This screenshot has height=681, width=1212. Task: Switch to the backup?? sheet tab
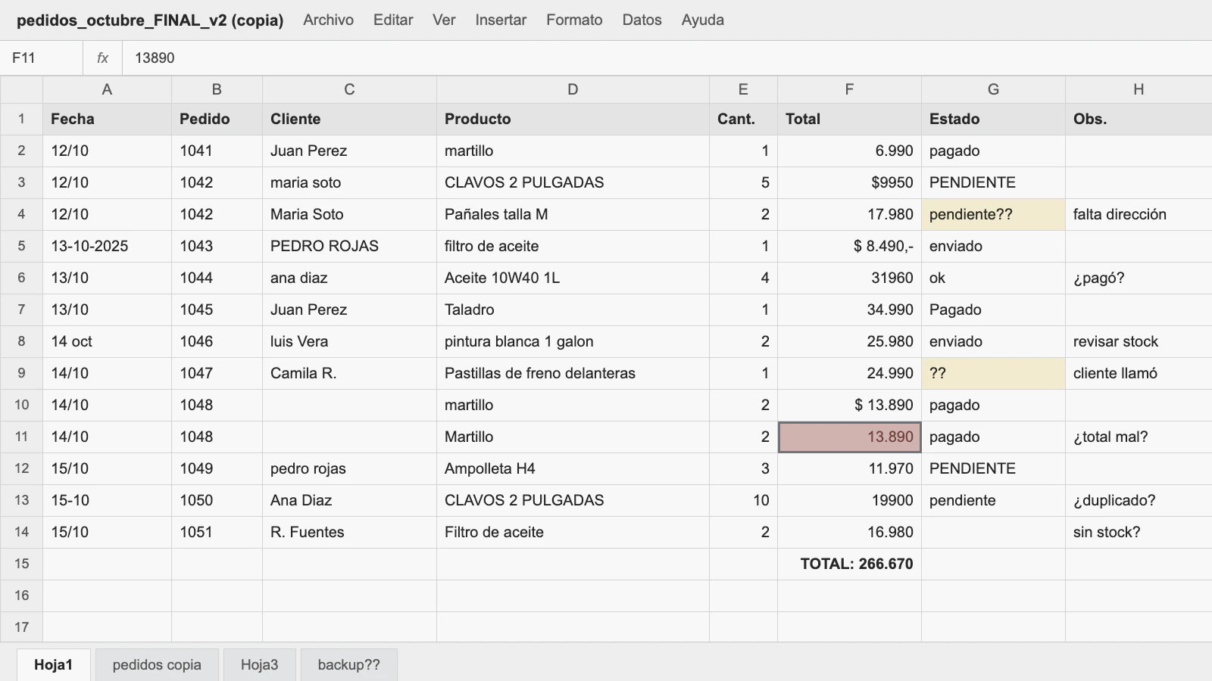click(348, 664)
